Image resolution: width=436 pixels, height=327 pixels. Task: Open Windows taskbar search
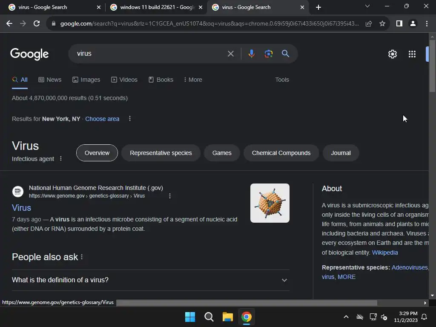[x=209, y=317]
